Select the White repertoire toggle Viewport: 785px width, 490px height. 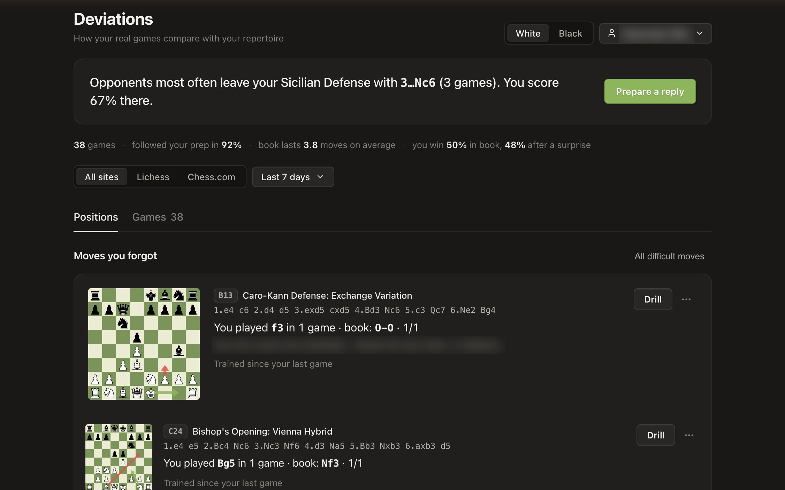click(528, 33)
